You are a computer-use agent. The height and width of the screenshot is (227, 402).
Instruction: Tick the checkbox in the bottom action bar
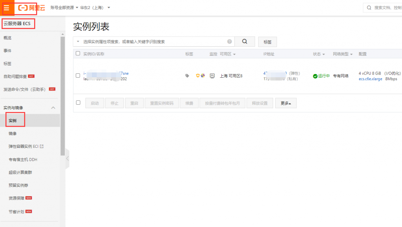pos(78,103)
